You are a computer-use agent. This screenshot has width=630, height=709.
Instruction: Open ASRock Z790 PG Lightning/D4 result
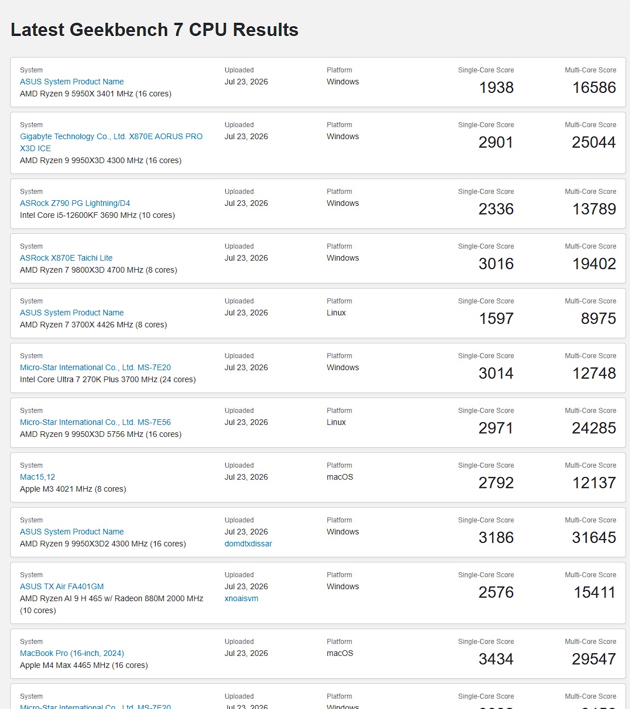[75, 203]
